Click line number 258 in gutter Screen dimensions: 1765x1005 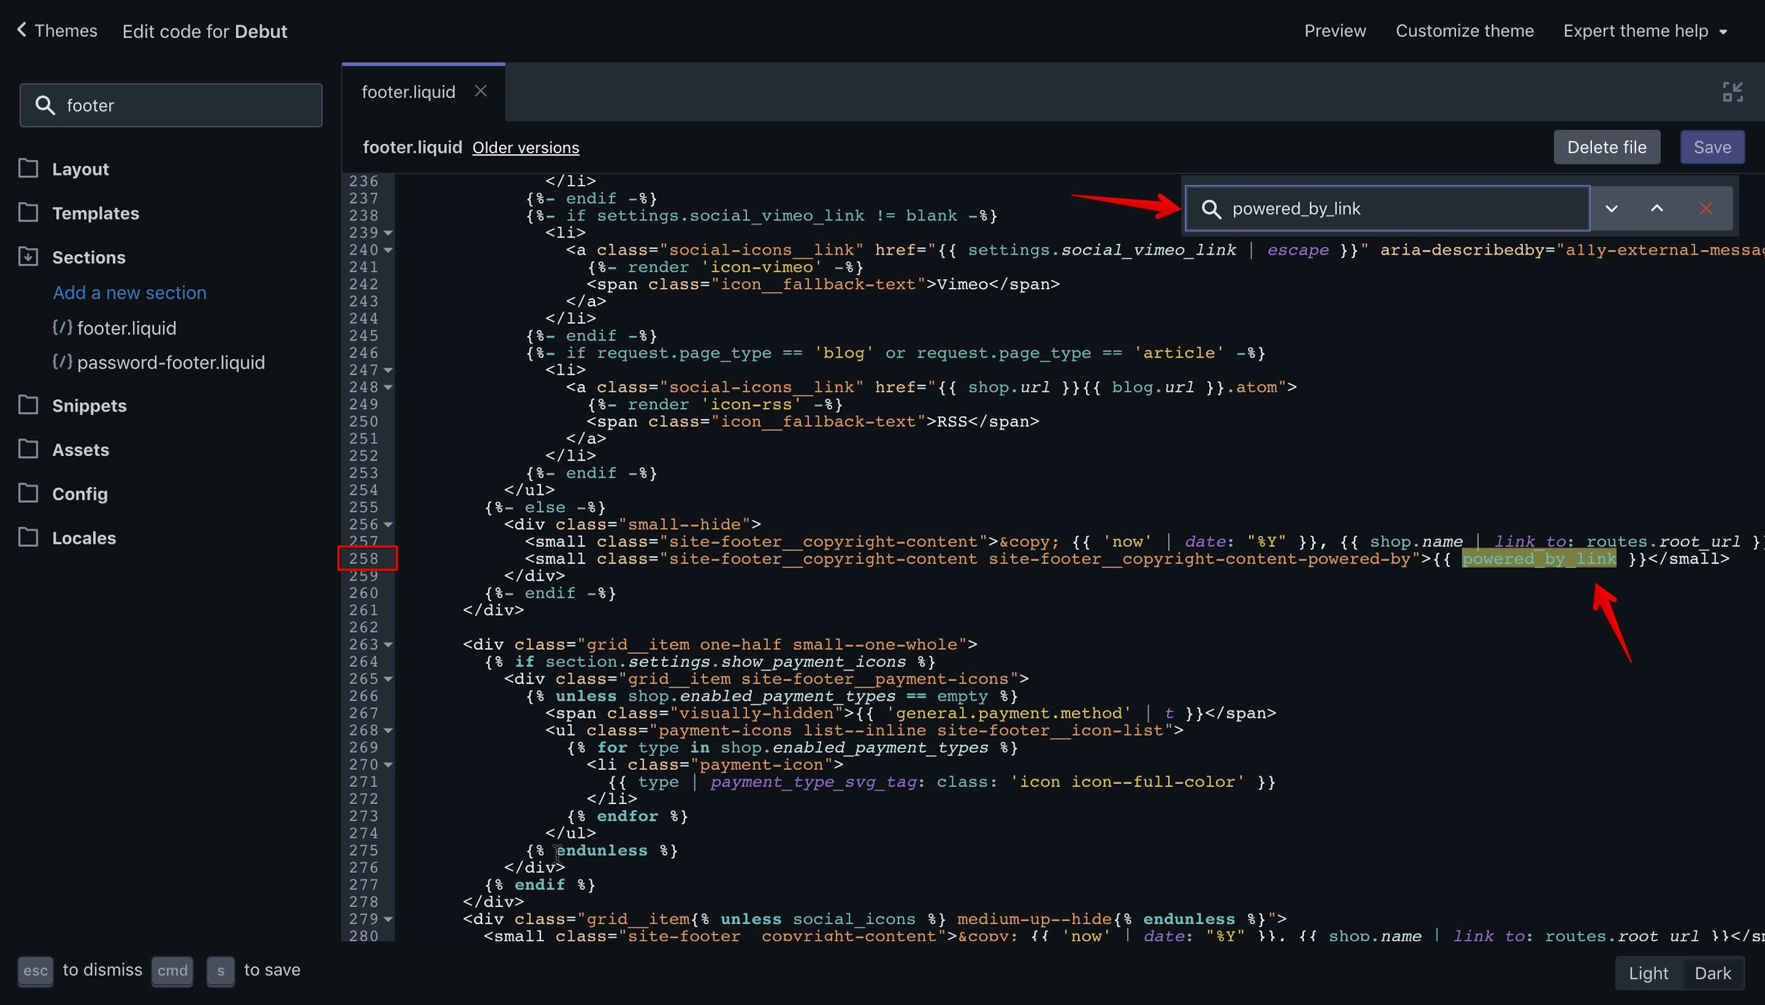(363, 559)
